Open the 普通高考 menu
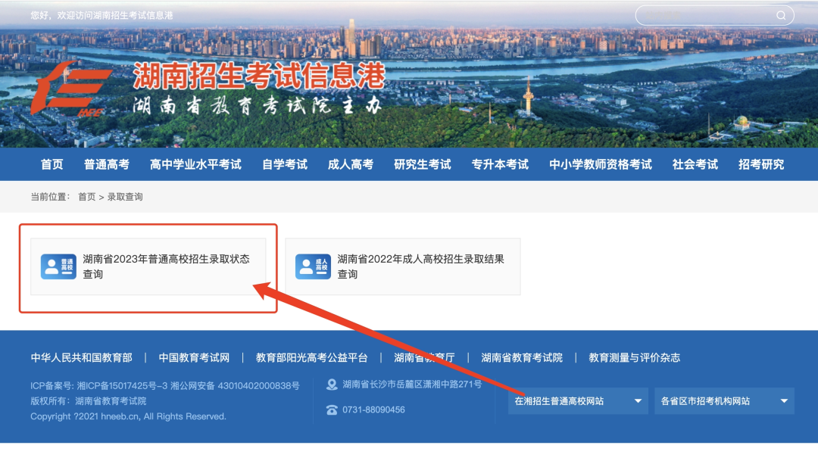818x464 pixels. pos(108,164)
